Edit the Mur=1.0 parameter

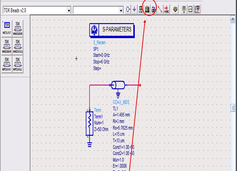click(x=118, y=160)
